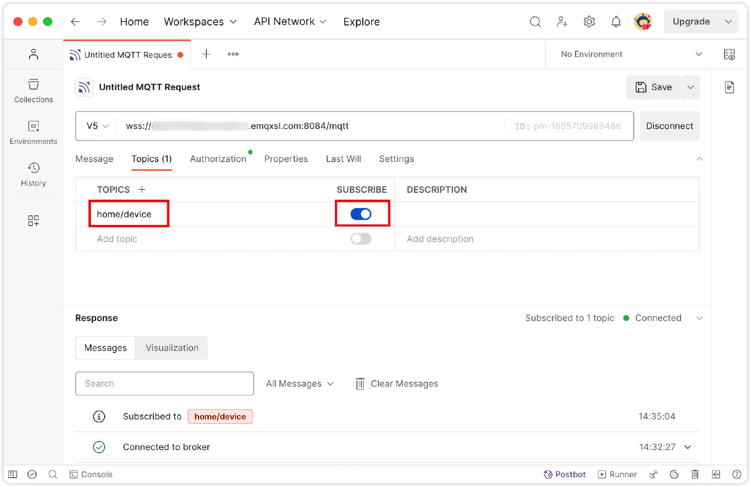Expand the All Messages filter dropdown
Screen dimensions: 751x487
pos(299,384)
